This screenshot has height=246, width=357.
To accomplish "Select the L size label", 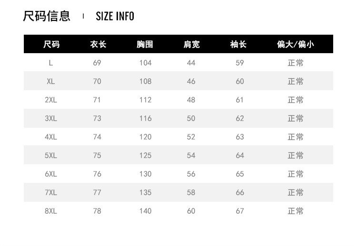I will pos(51,63).
